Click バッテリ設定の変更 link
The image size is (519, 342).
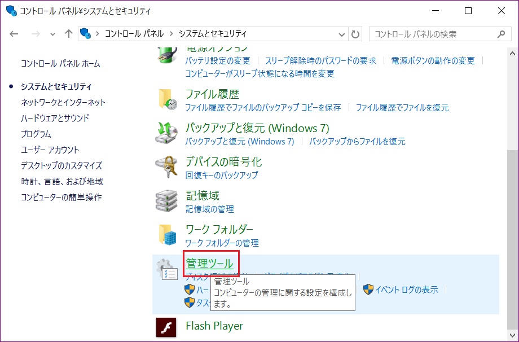[217, 60]
